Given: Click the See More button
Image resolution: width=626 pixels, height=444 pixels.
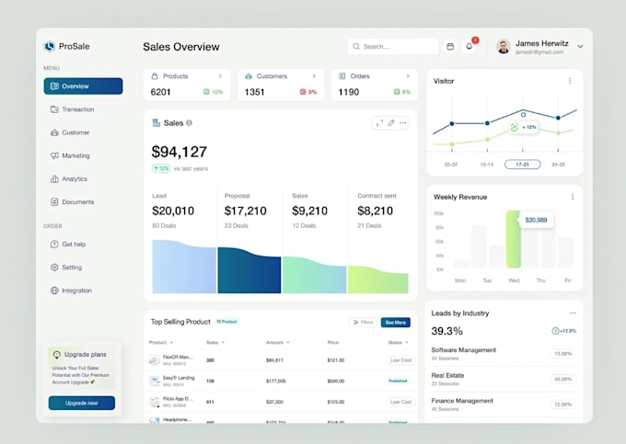Looking at the screenshot, I should coord(396,322).
